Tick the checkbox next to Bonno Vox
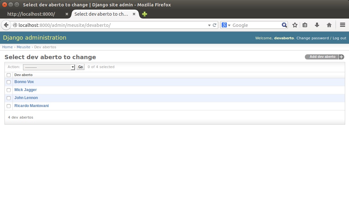 [x=9, y=82]
